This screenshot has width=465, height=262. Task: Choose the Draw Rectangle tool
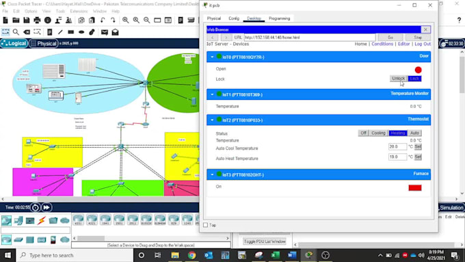click(x=71, y=32)
